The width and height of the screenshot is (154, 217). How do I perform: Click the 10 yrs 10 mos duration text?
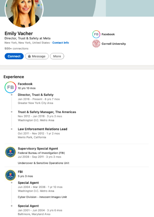click(27, 88)
